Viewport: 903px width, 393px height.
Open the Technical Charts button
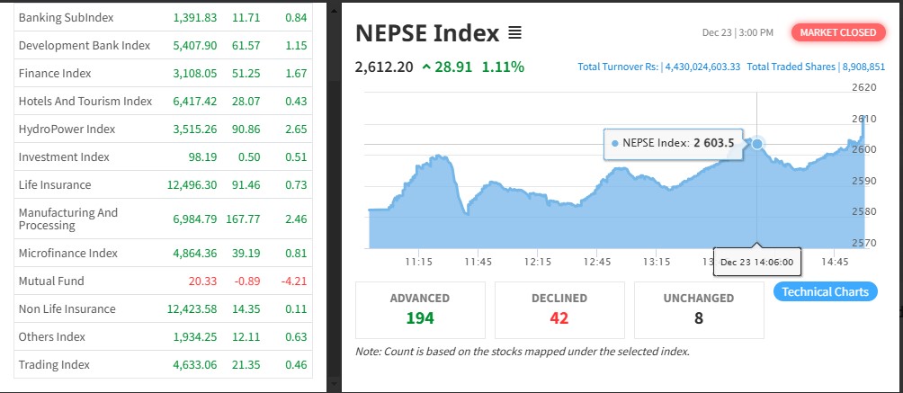coord(825,291)
